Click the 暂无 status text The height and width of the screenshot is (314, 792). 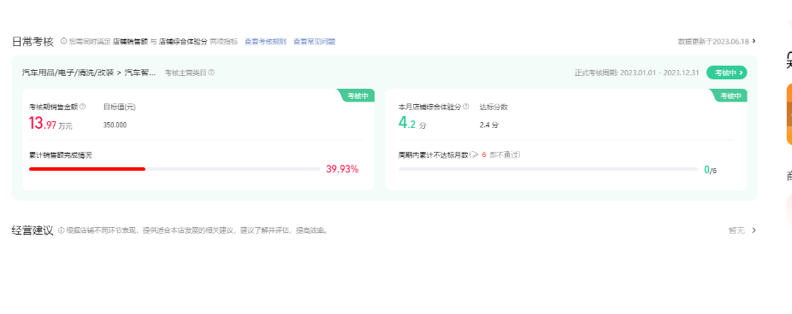[x=736, y=230]
